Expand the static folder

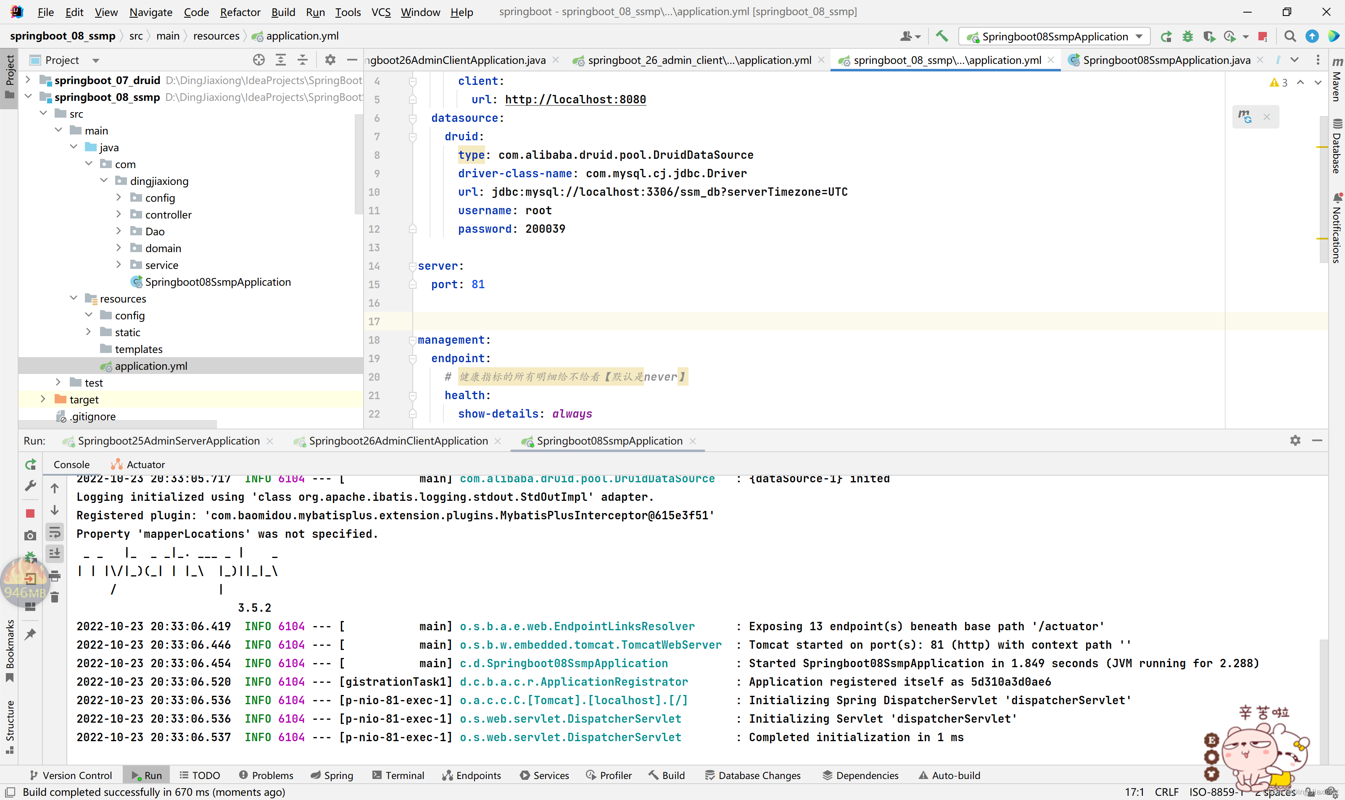coord(88,332)
